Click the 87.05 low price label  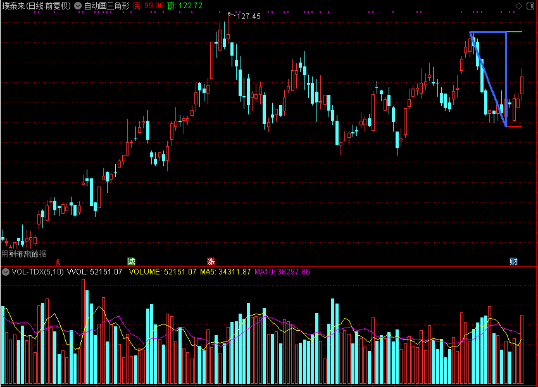coord(27,254)
